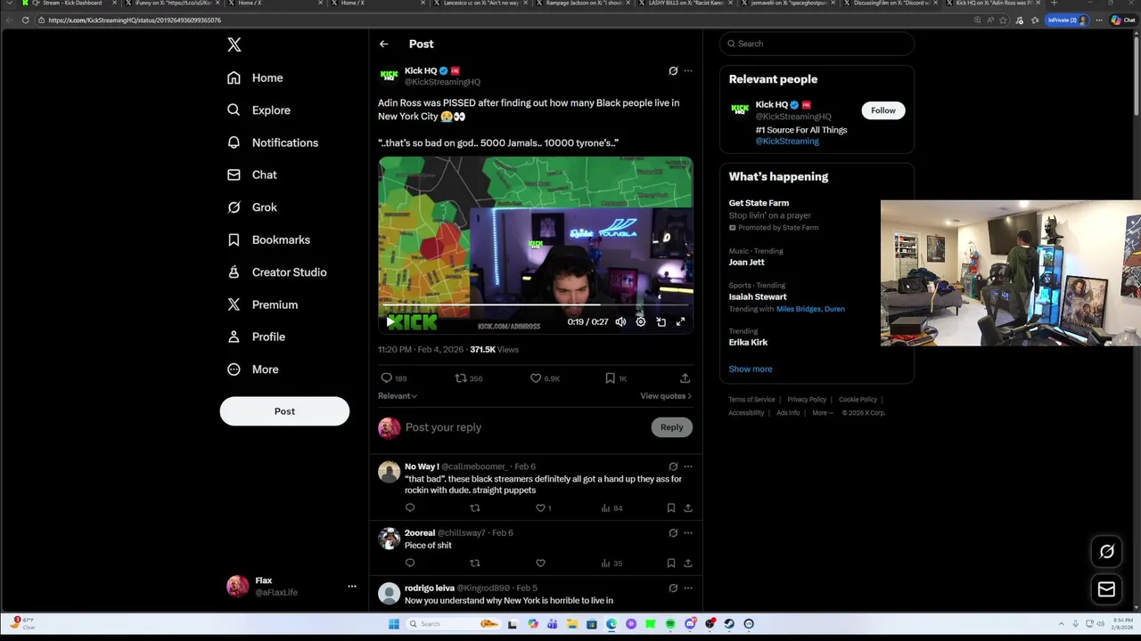Open Premium in sidebar
This screenshot has width=1141, height=641.
coord(262,304)
